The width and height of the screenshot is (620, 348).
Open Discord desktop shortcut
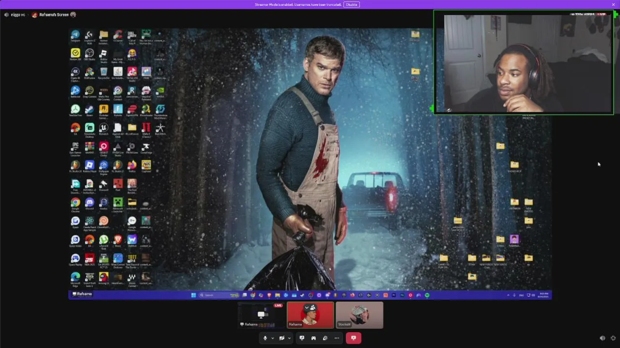(90, 203)
